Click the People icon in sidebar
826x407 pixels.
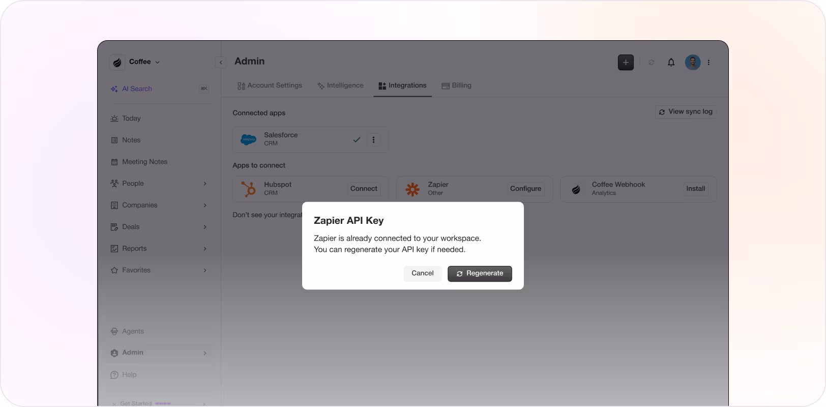tap(114, 184)
